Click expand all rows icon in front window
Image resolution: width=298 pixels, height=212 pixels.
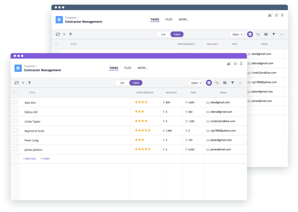pyautogui.click(x=29, y=83)
